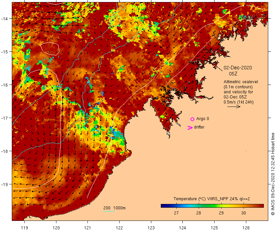
Task: Click the cyan 200m isobath legend line
Action: (x=109, y=211)
